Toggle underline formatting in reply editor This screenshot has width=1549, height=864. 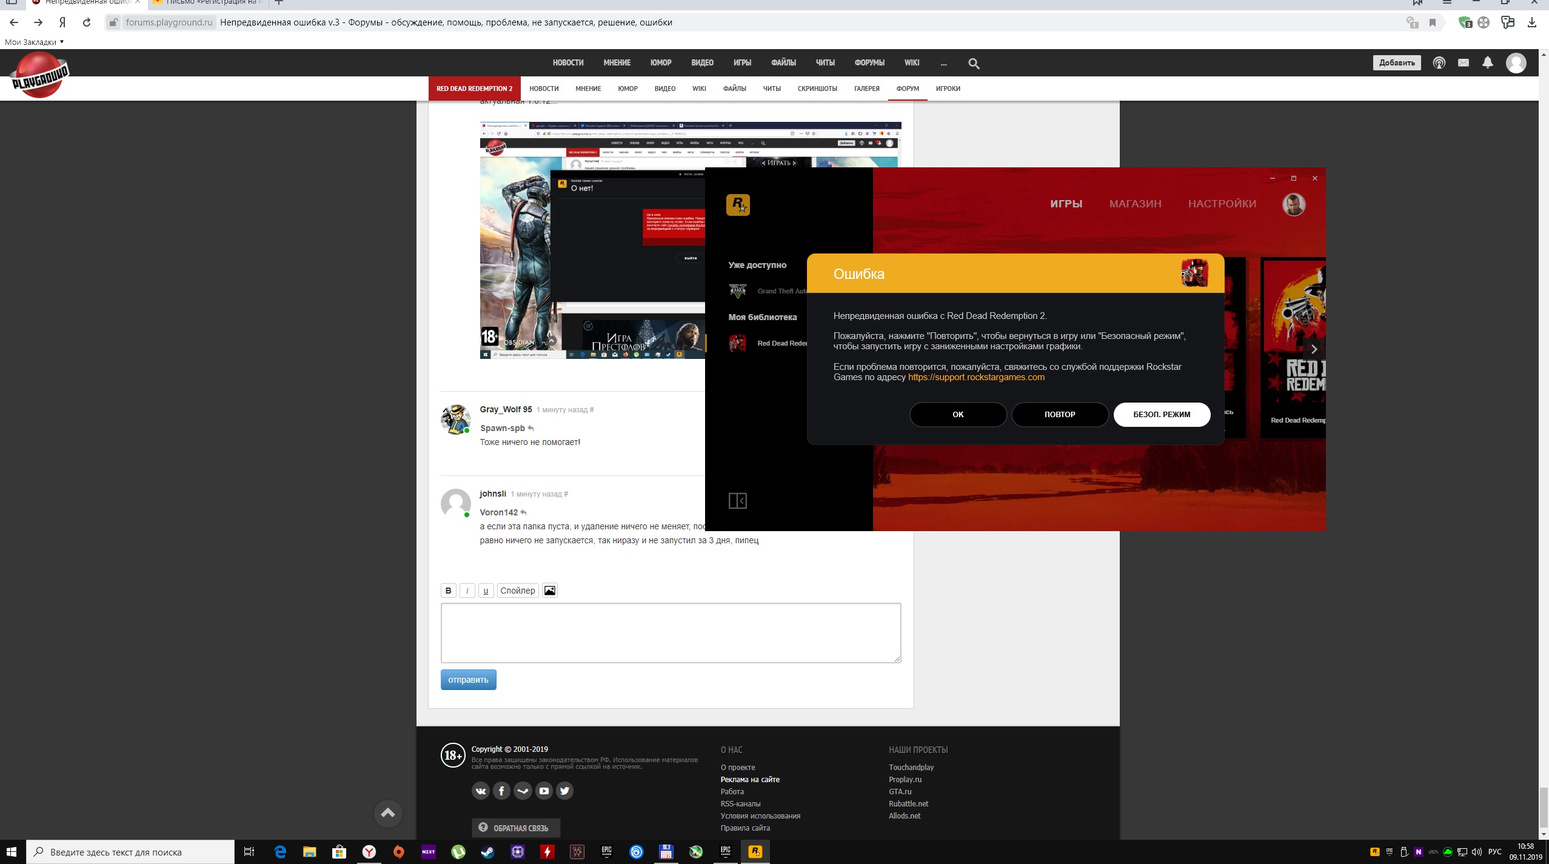pos(486,591)
